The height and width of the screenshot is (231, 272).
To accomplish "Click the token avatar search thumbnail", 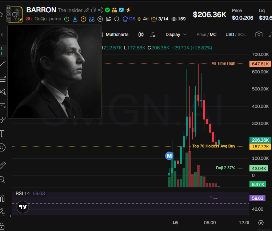I will 15,14.
